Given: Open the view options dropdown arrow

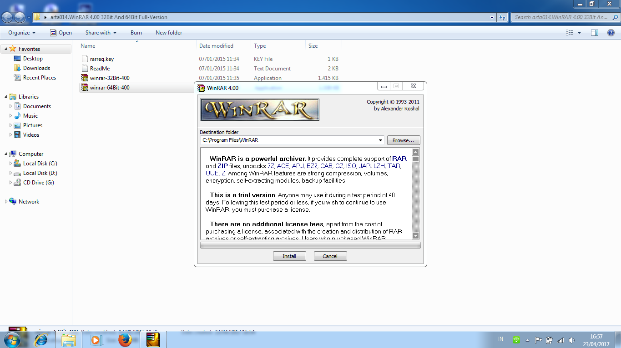Looking at the screenshot, I should [x=579, y=33].
